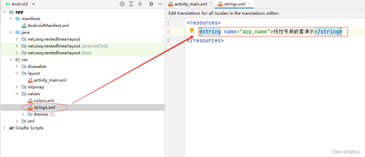Click the Edit translations banner message
The height and width of the screenshot is (157, 365).
tap(224, 13)
